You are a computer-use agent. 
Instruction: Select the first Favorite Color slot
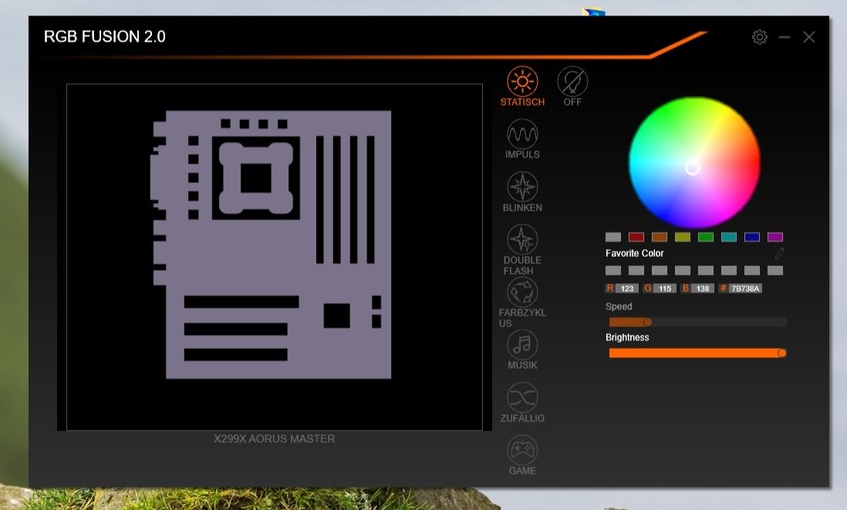click(x=613, y=270)
